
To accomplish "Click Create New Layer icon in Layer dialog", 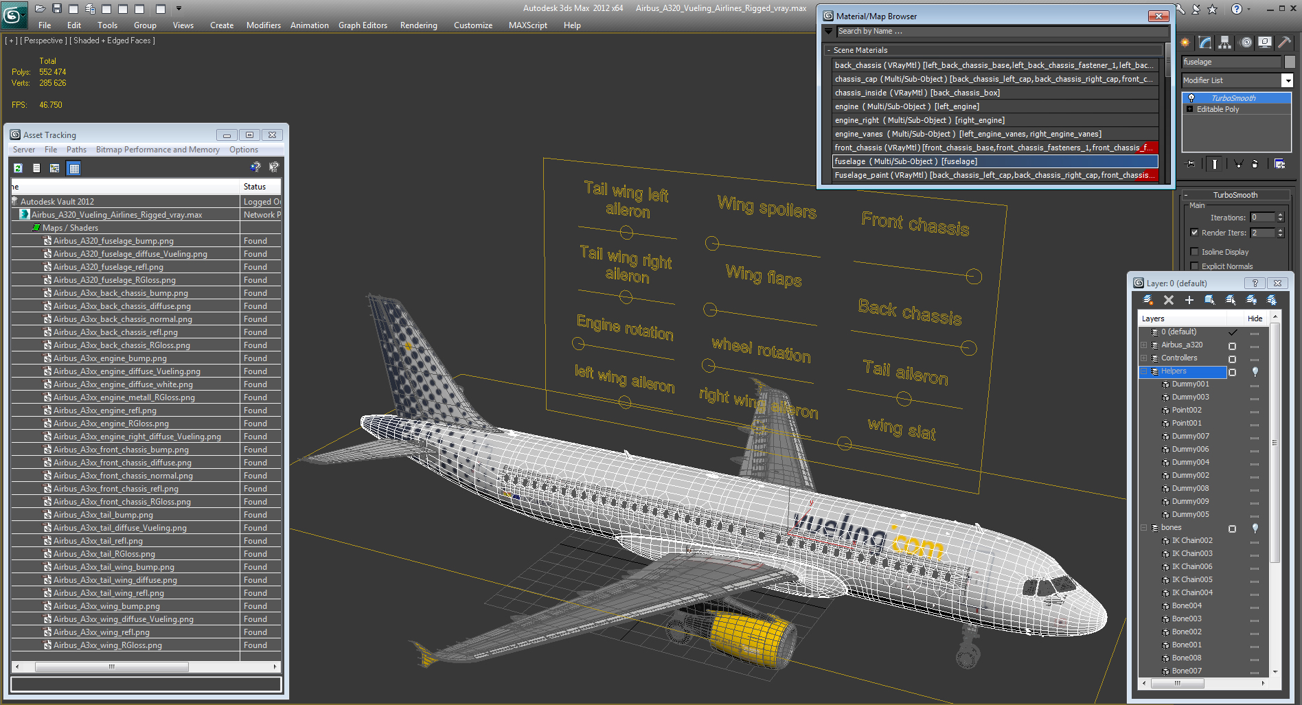I will pyautogui.click(x=1147, y=300).
